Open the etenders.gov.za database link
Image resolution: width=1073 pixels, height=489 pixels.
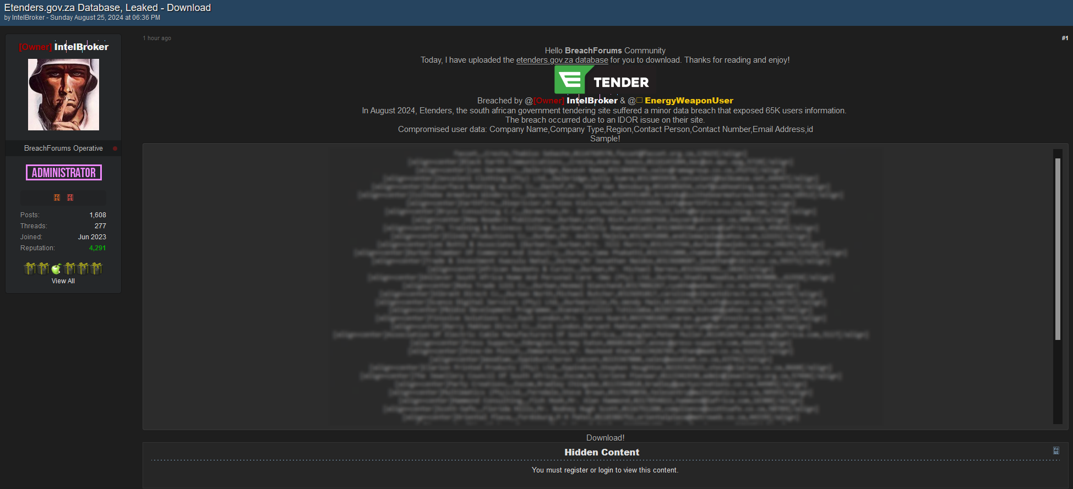point(562,60)
